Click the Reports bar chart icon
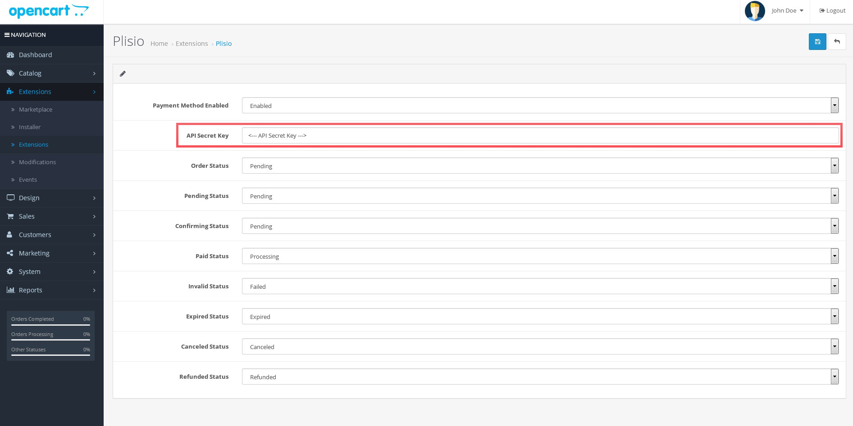 coord(10,290)
